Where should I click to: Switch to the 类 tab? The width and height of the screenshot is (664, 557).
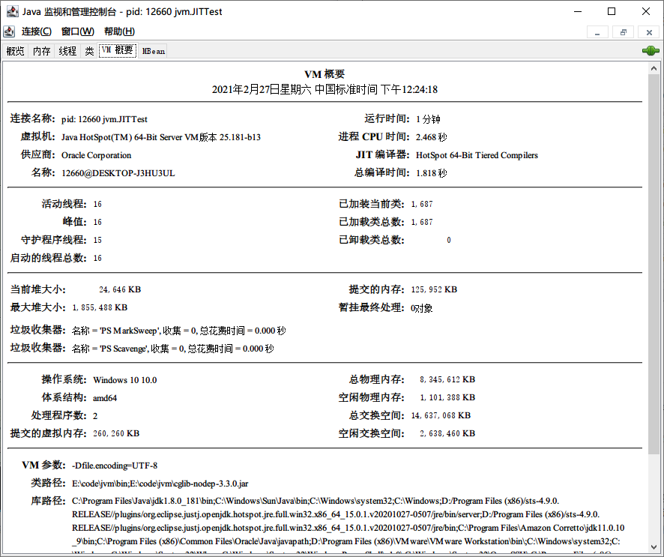(x=89, y=51)
